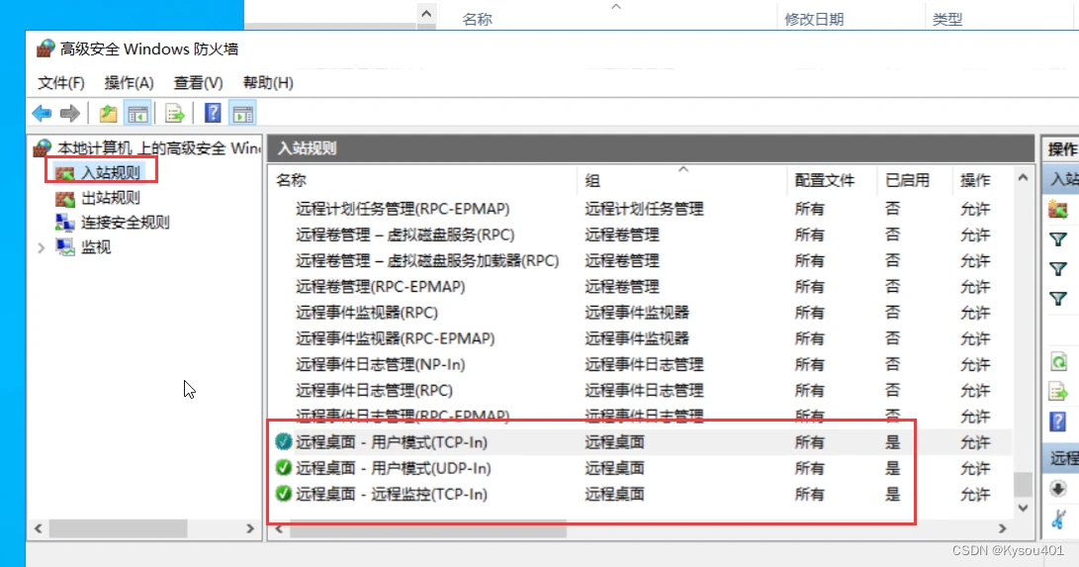This screenshot has width=1079, height=567.
Task: Open the 查看(V) menu
Action: point(198,83)
